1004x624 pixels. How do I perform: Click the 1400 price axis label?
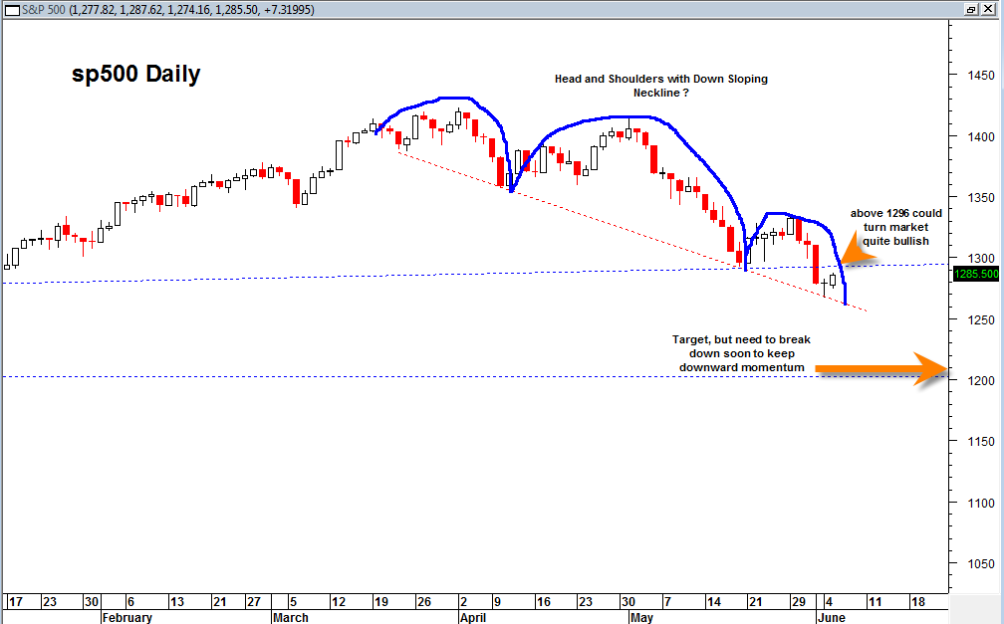click(x=981, y=137)
